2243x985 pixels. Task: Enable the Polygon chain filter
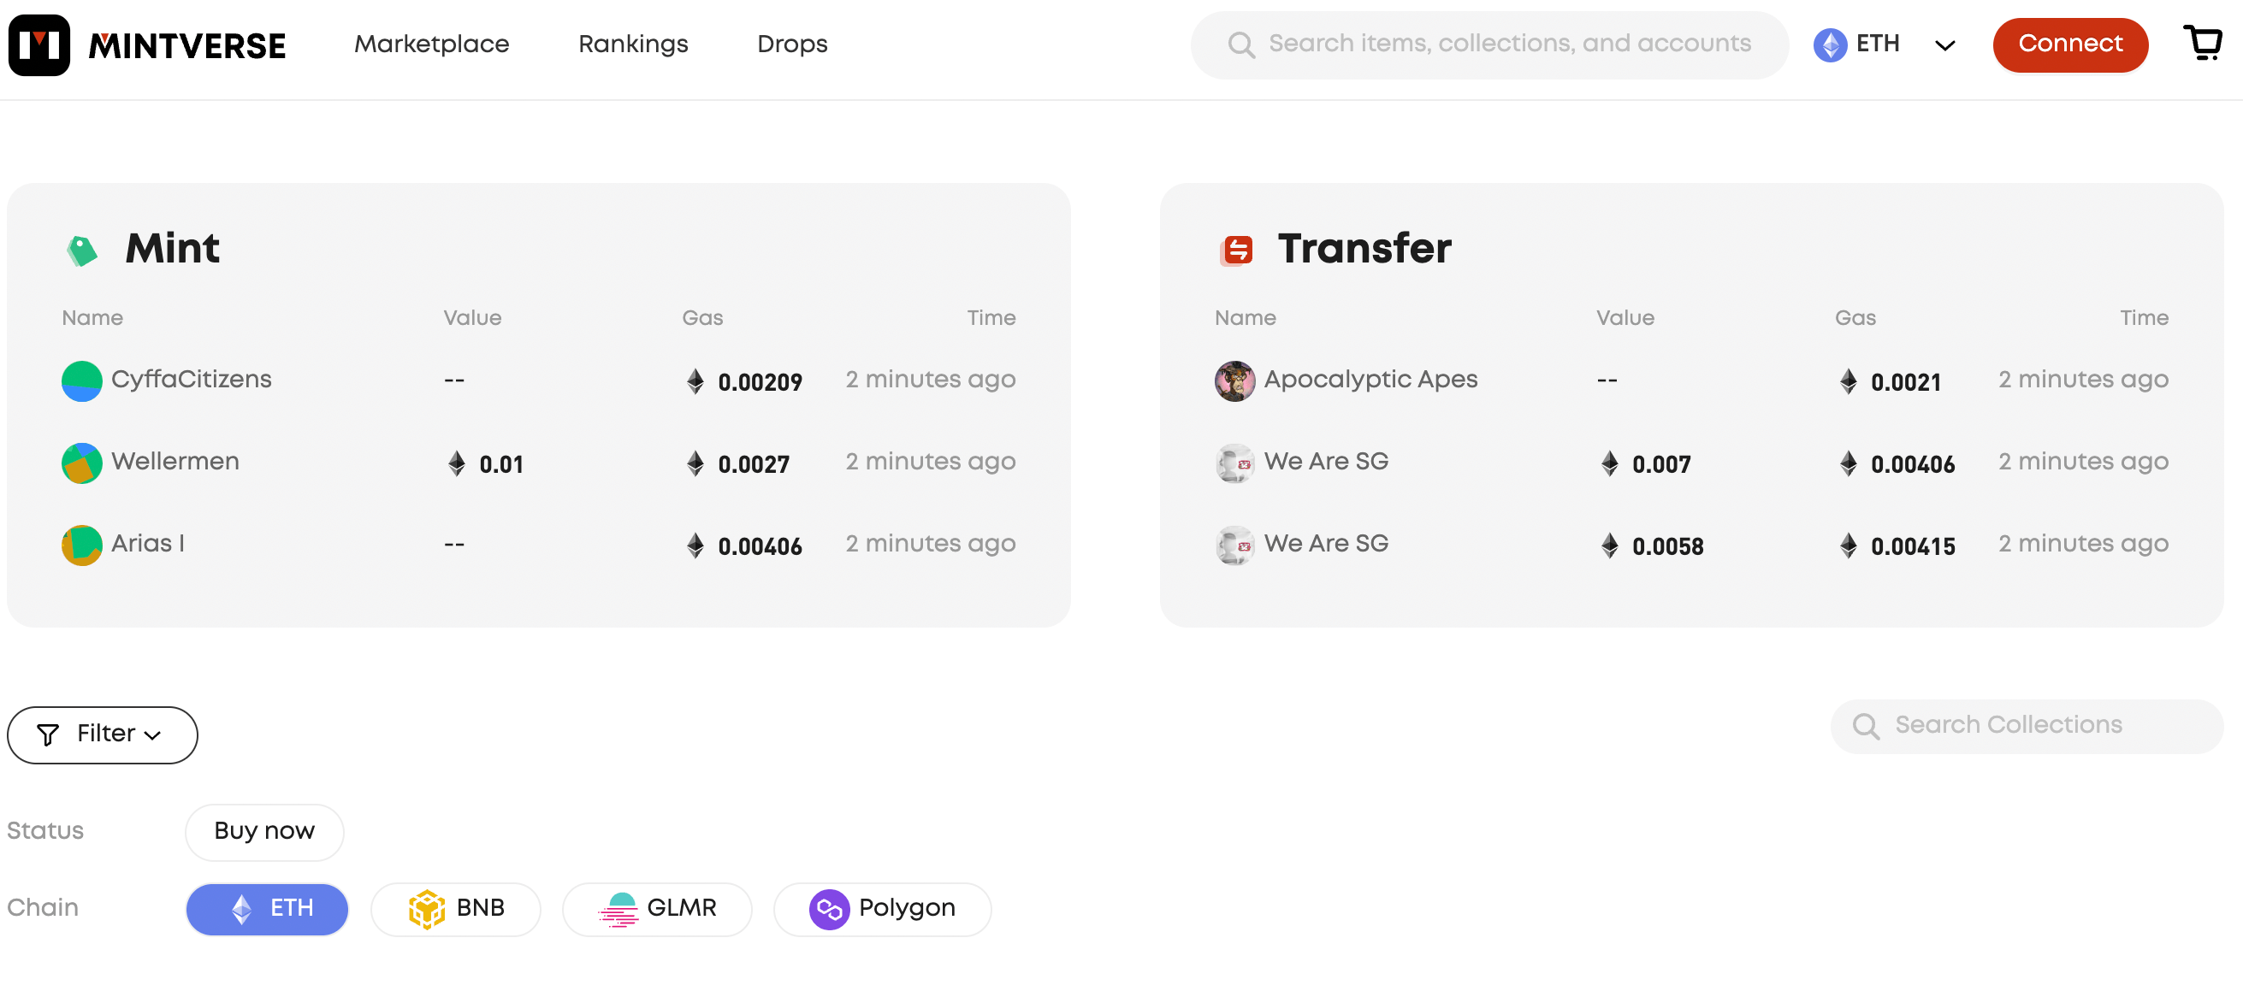[884, 908]
